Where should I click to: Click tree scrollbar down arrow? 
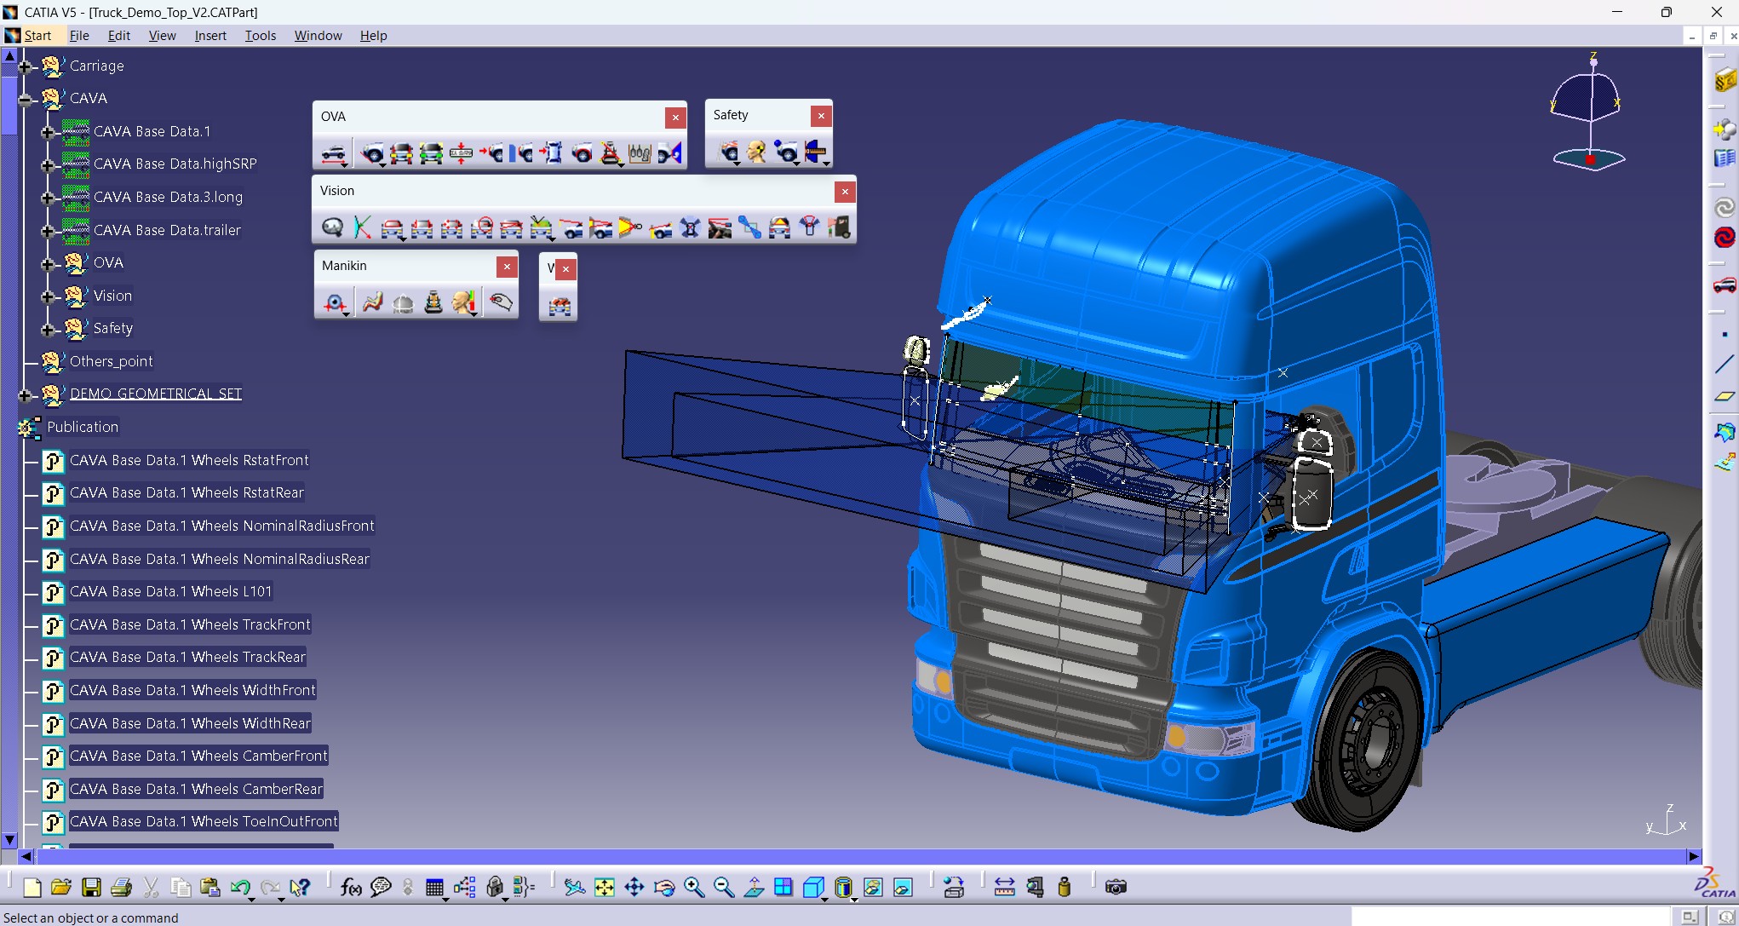10,839
